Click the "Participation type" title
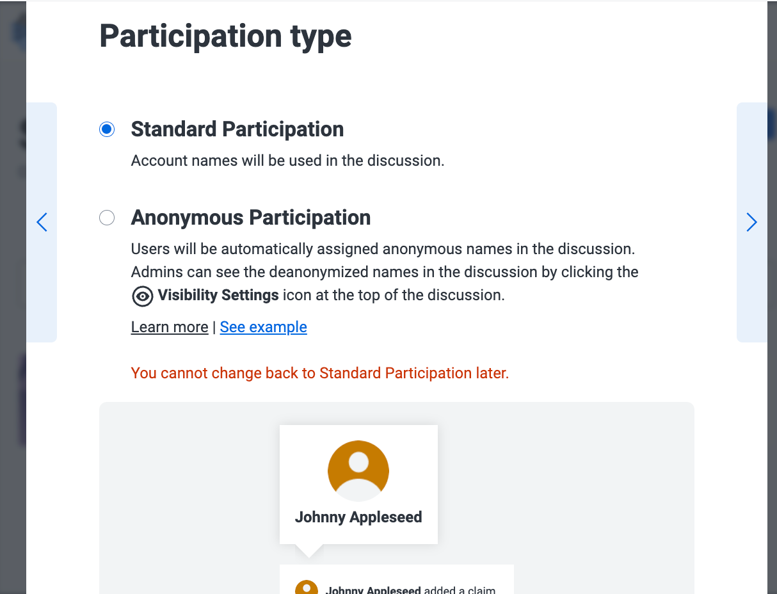The width and height of the screenshot is (777, 594). point(225,36)
